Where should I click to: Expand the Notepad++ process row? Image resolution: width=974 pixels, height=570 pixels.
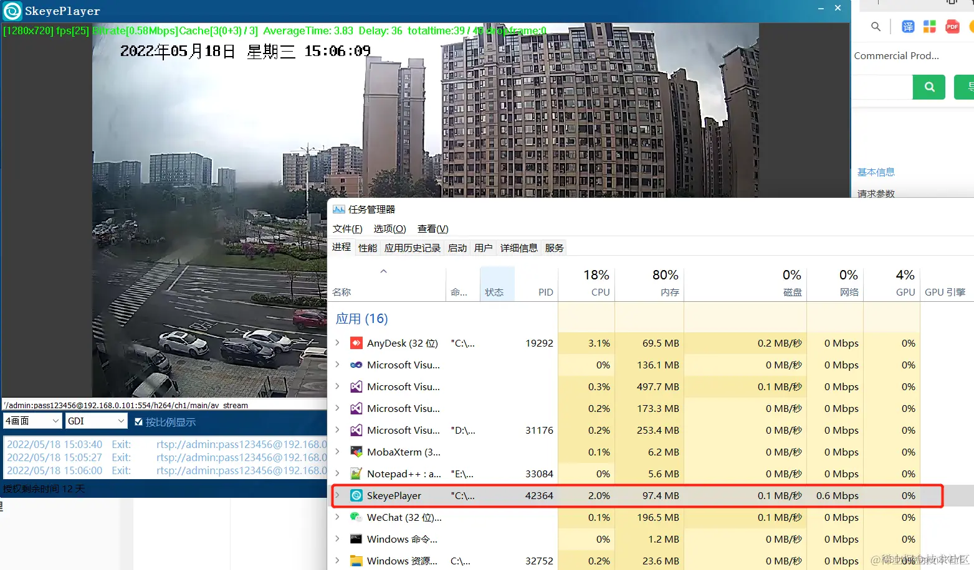point(337,474)
